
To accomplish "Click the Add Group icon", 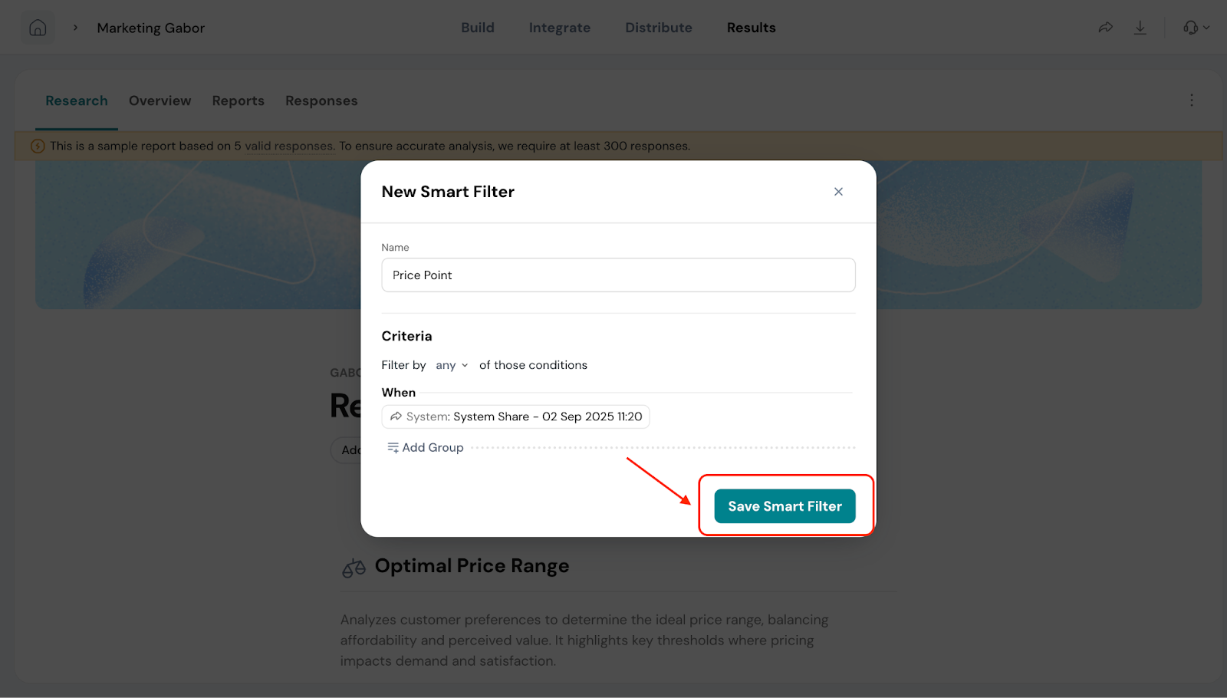I will click(x=393, y=447).
